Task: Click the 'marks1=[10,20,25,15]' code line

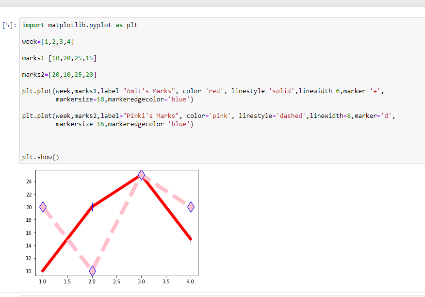Action: (59, 58)
